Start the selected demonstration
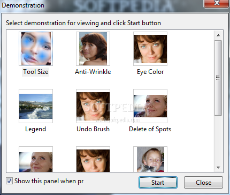Screen dimensions: 230x195 coord(158,183)
